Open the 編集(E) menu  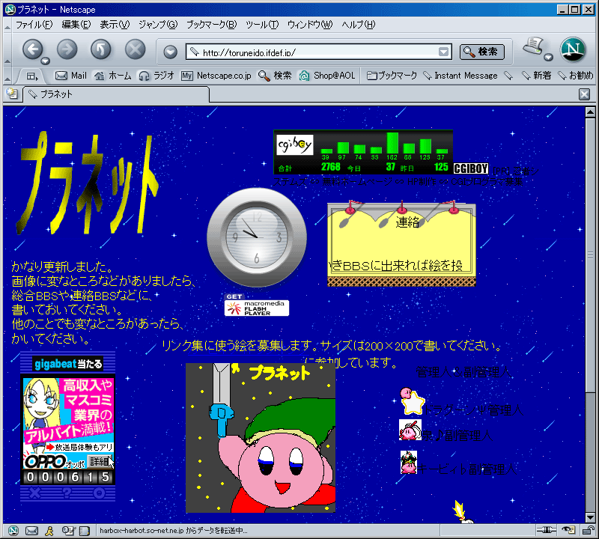click(76, 25)
